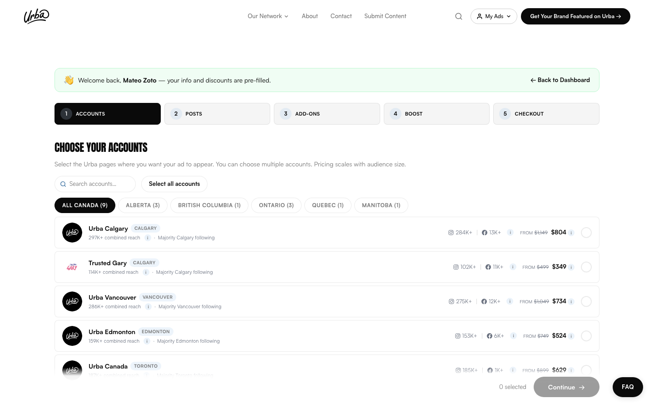Show price info next to $524

571,336
